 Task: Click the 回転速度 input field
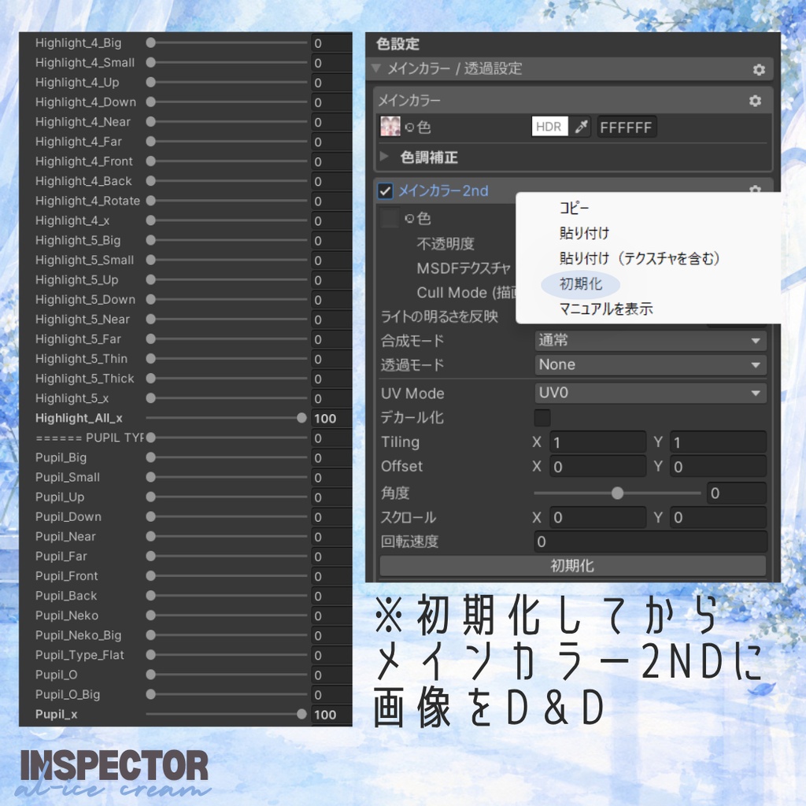[650, 542]
